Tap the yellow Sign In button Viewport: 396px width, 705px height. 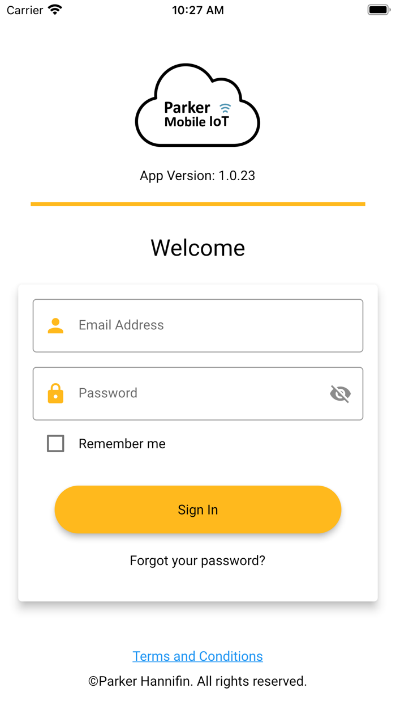click(198, 509)
